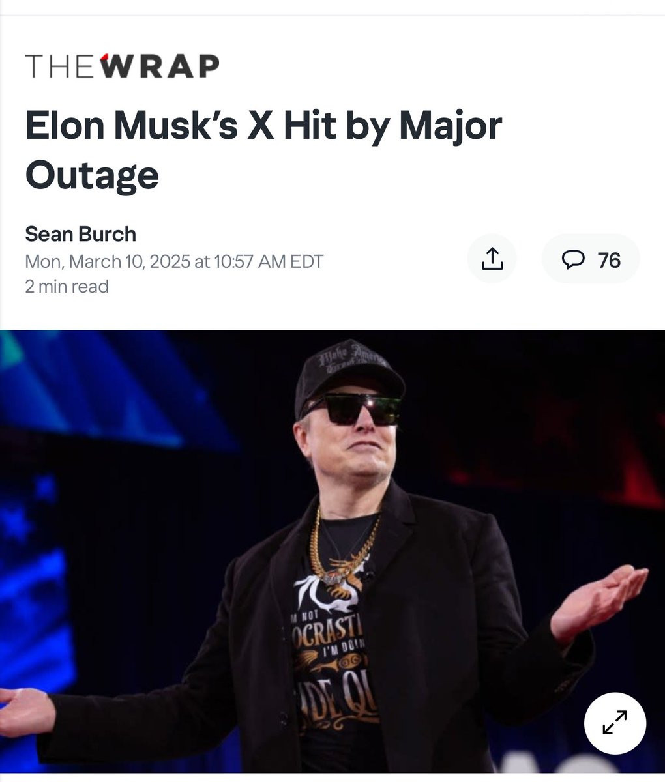Open the headline Elon Musk's X Hit by Major Outage

(x=263, y=150)
